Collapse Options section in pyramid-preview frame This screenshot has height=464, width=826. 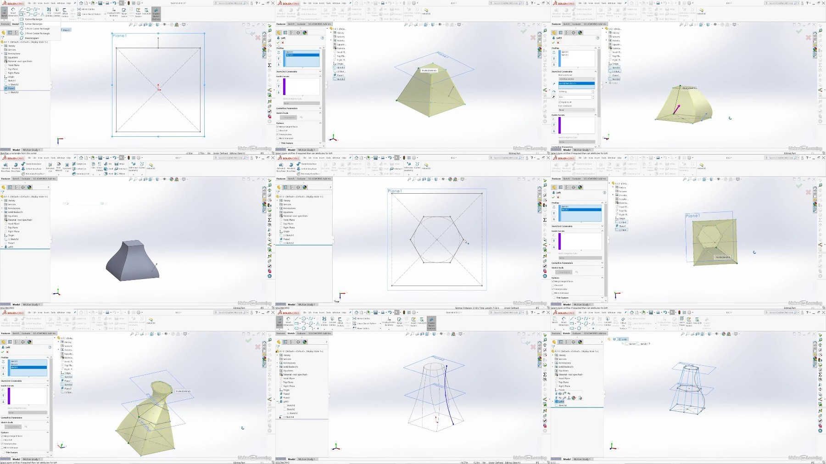[320, 123]
